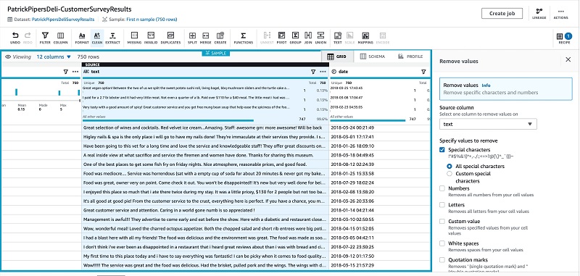The image size is (580, 276).
Task: Open the Group tool
Action: [295, 38]
